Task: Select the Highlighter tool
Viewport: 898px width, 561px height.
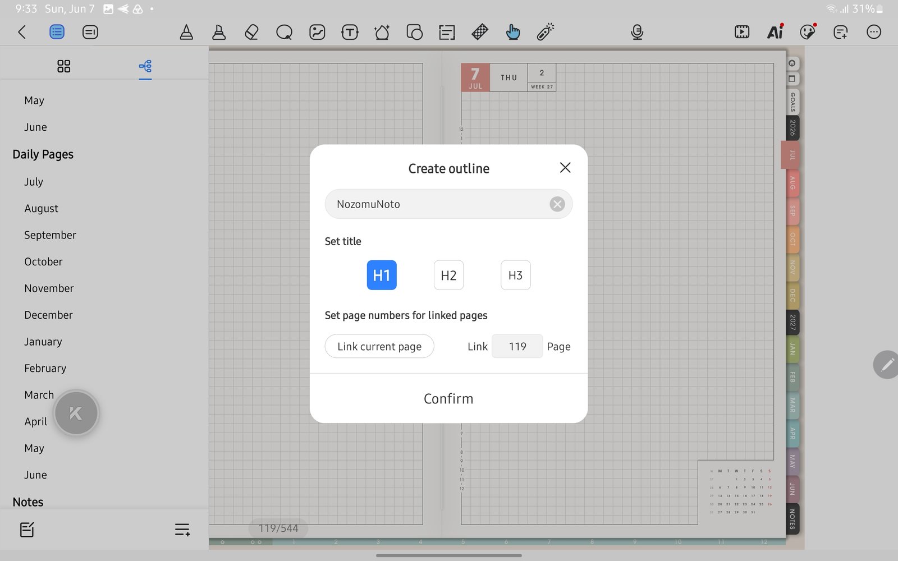Action: coord(219,32)
